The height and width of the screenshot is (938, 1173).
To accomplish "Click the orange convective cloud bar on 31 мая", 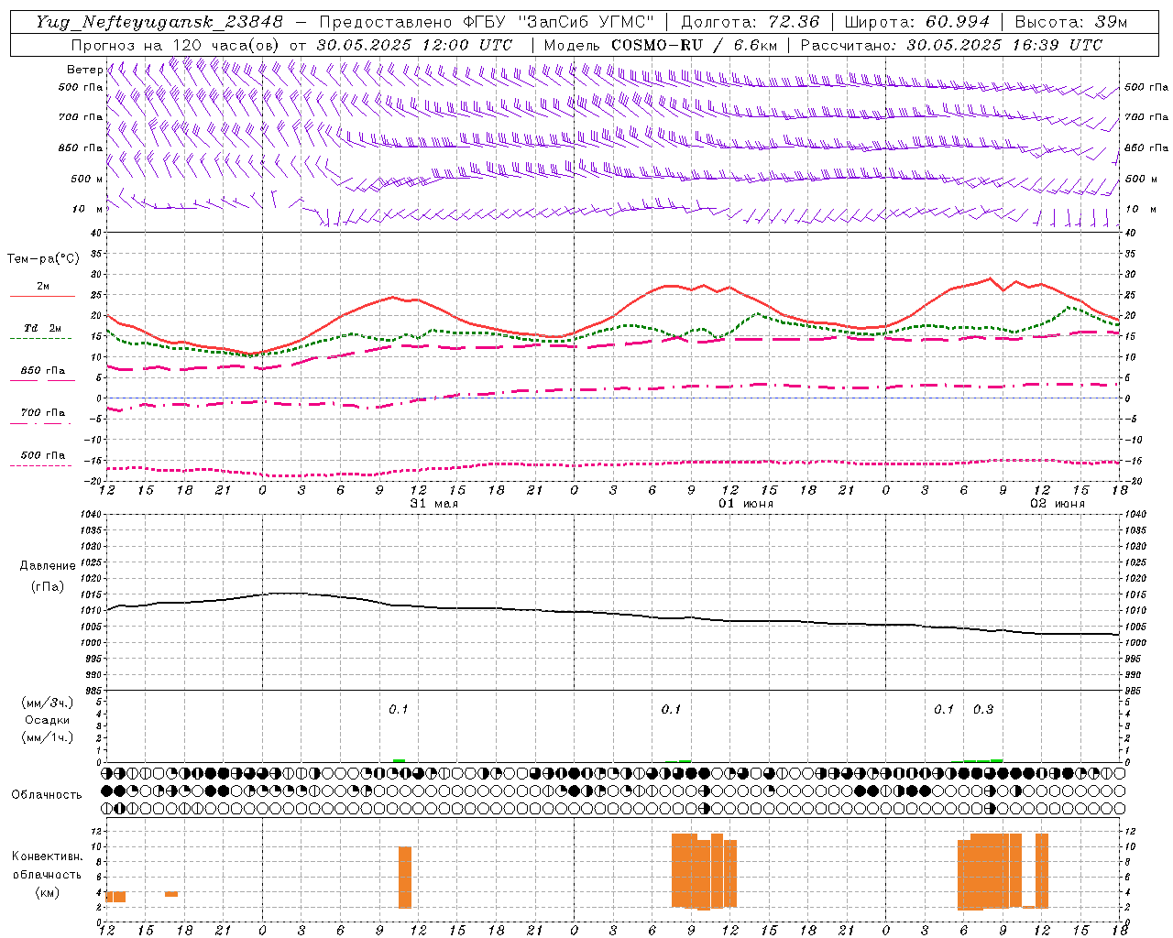I will tap(405, 877).
